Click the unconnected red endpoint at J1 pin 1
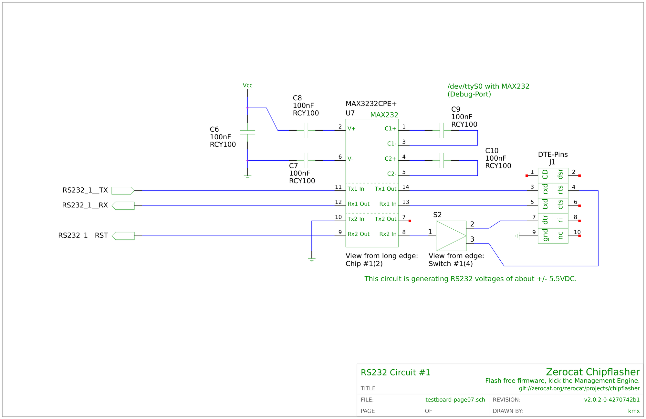 526,176
